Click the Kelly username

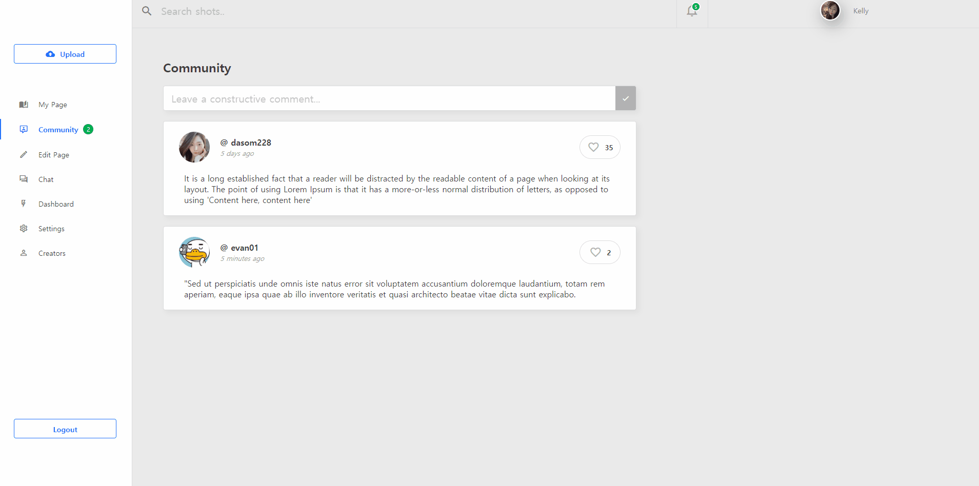point(861,11)
